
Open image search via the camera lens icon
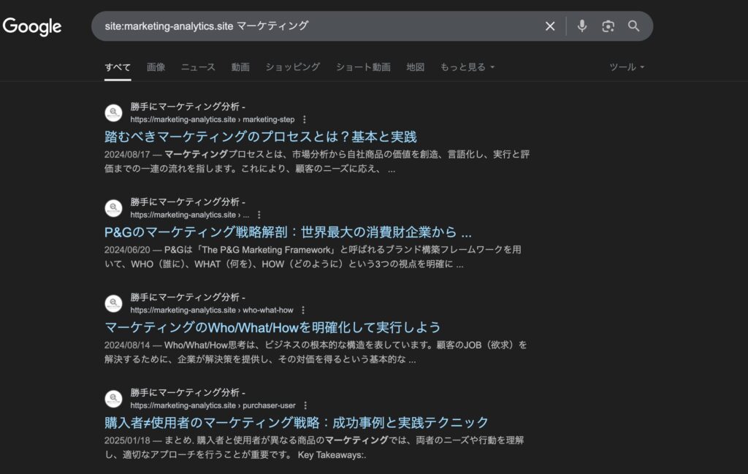tap(608, 26)
